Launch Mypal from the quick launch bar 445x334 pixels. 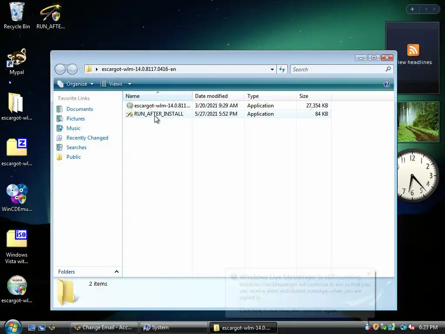52,327
